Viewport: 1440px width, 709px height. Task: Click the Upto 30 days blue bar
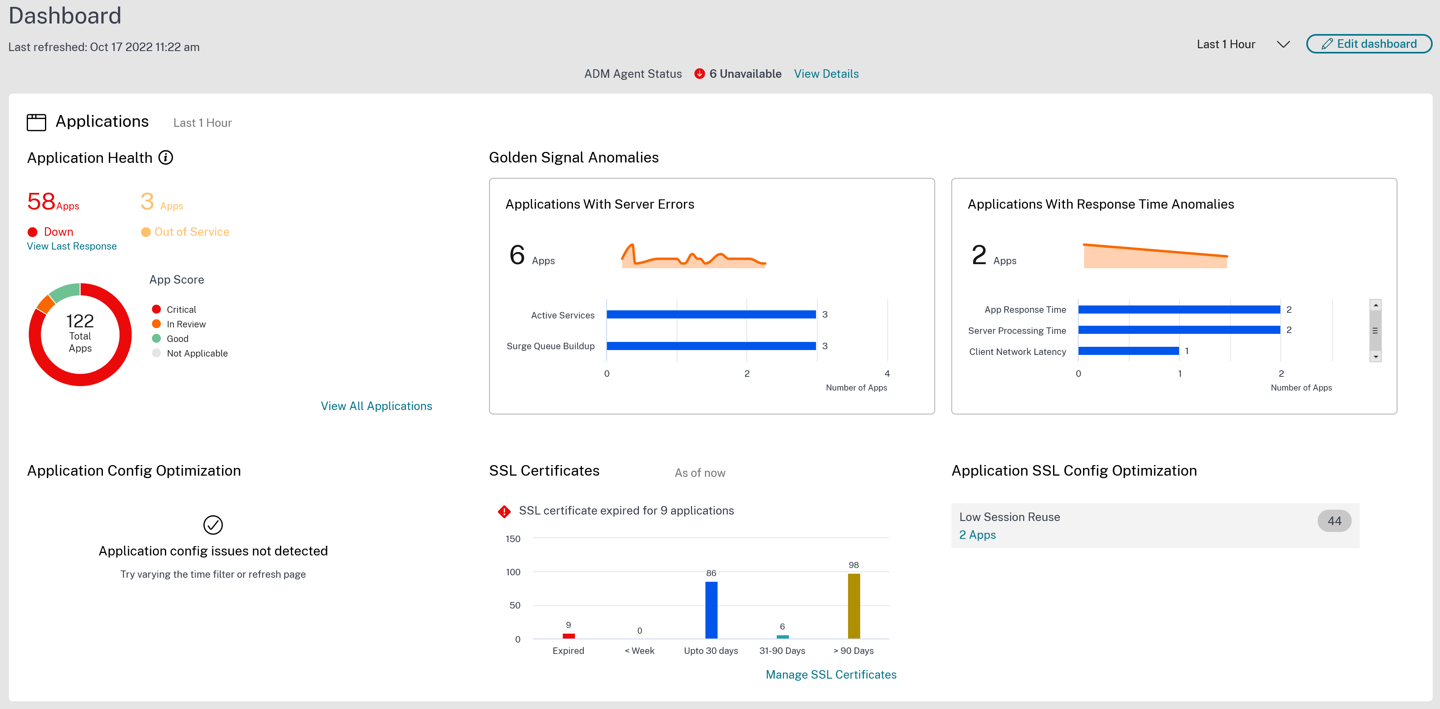coord(711,609)
